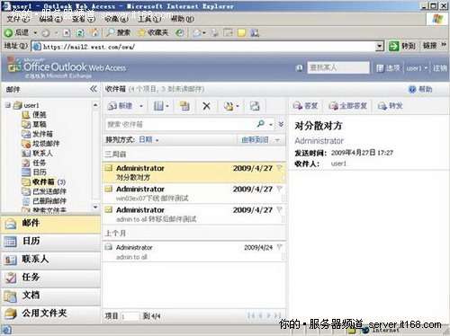The image size is (450, 336).
Task: Switch to Public Folders (公用文件夹) module
Action: (x=50, y=314)
